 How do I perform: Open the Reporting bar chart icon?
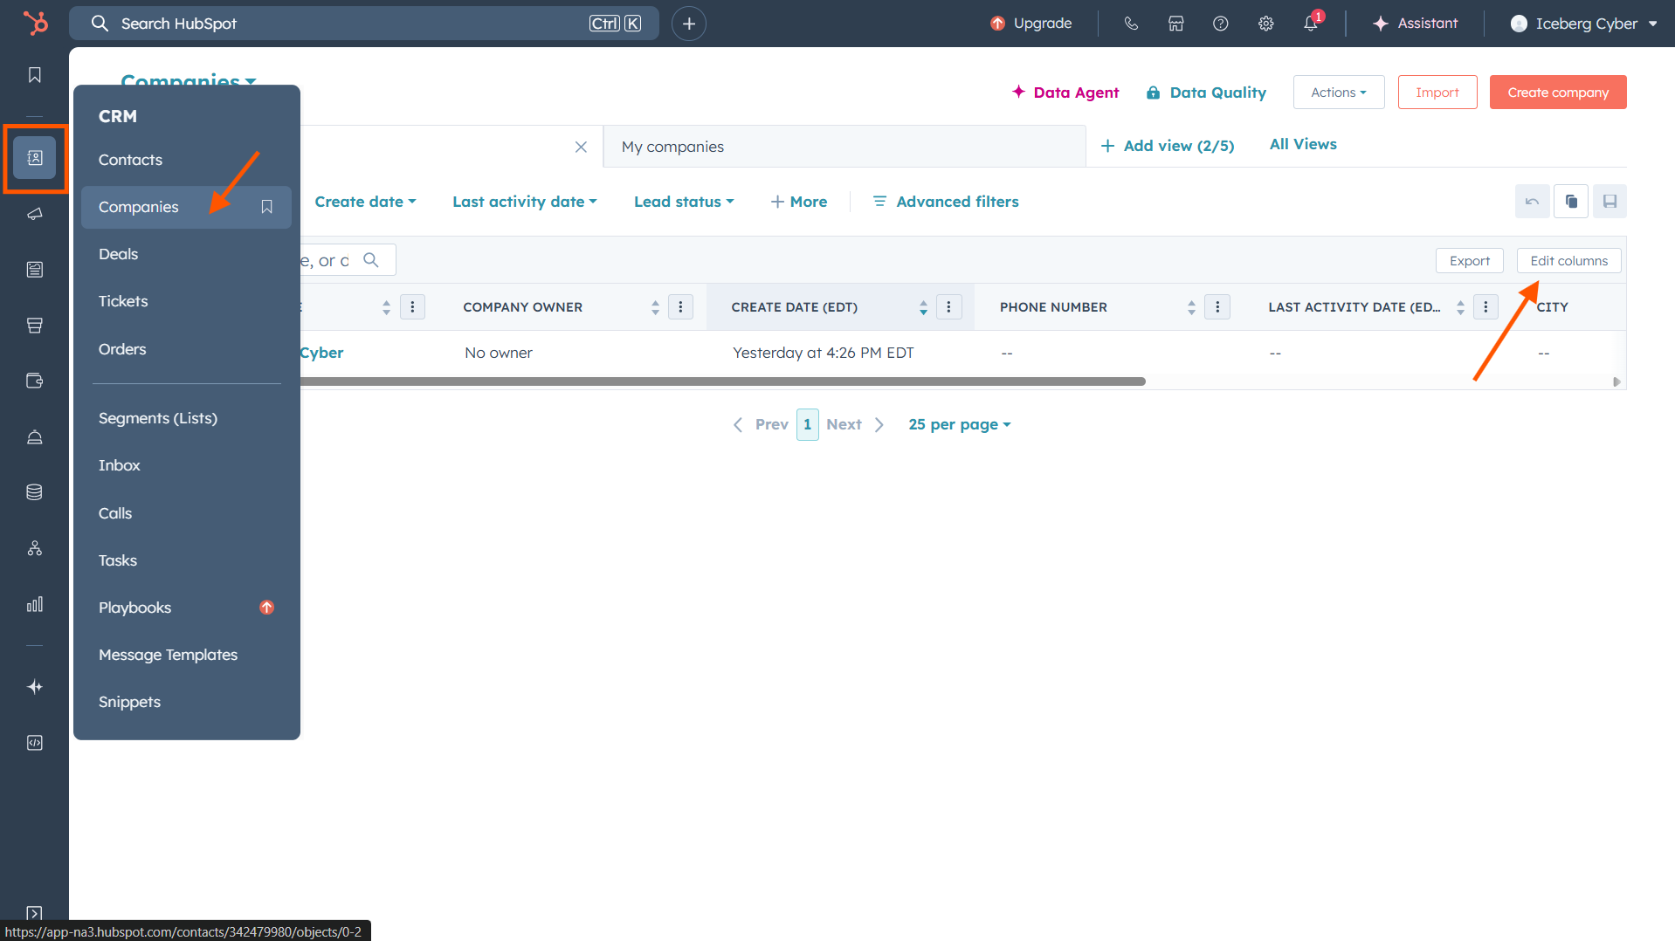coord(35,604)
